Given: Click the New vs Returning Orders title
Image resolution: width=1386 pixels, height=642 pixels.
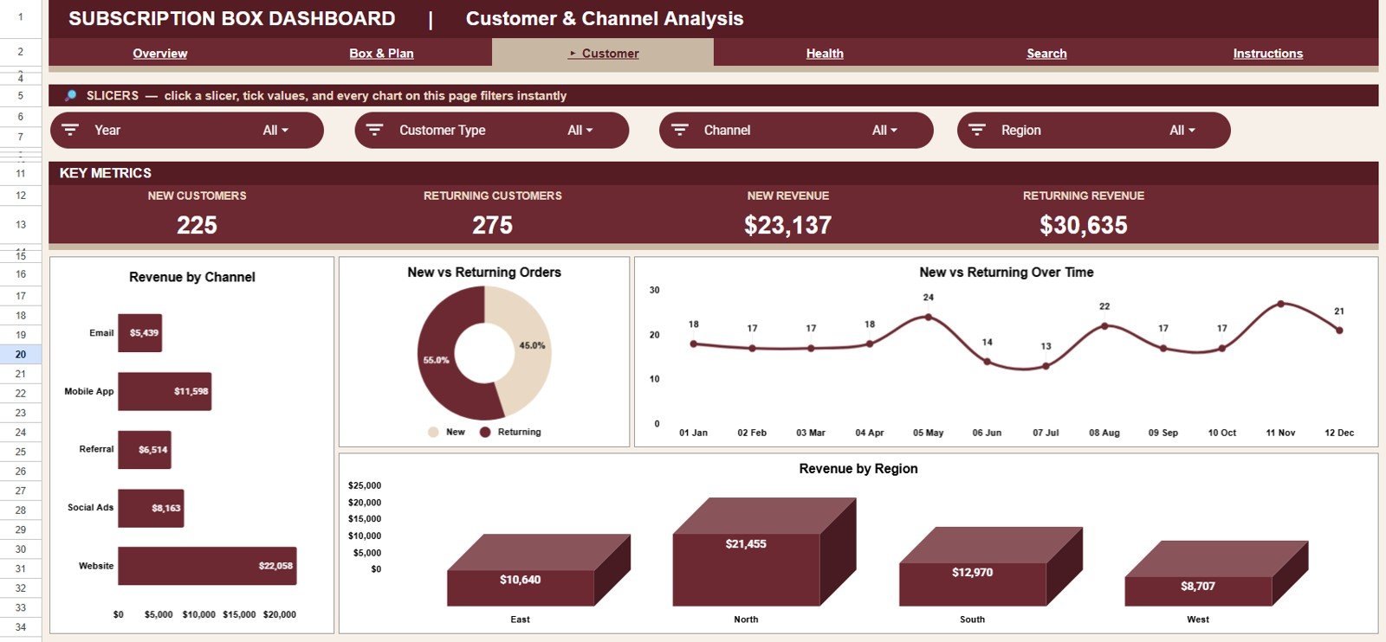Looking at the screenshot, I should (x=484, y=272).
